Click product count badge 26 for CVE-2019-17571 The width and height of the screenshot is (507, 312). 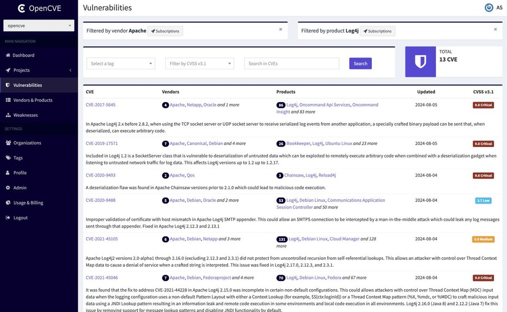(x=280, y=144)
